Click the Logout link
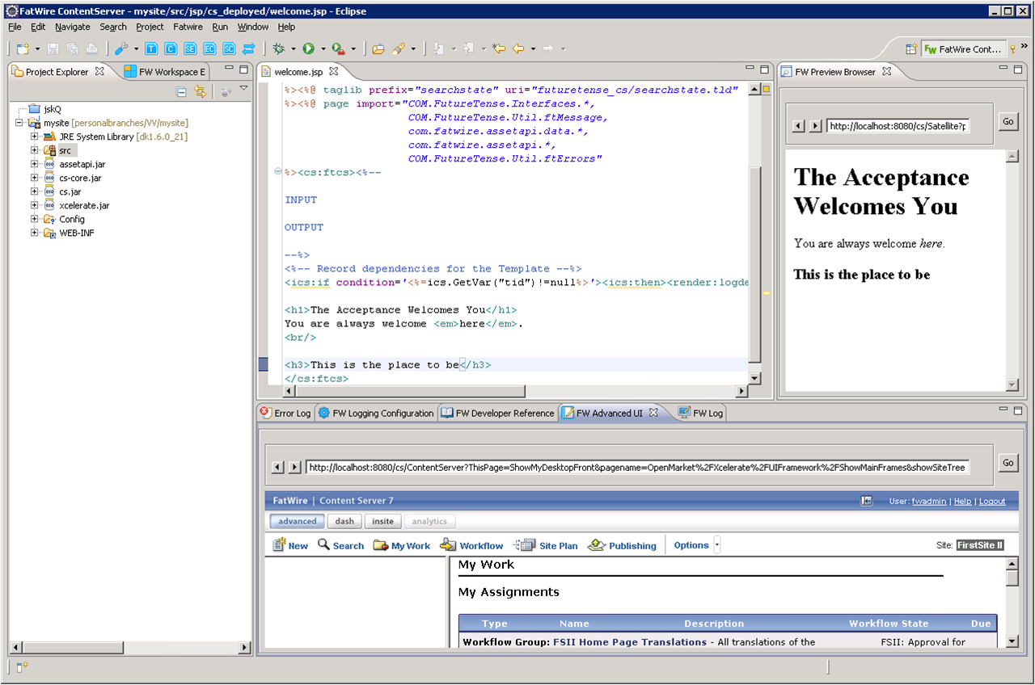The image size is (1035, 685). click(x=992, y=501)
